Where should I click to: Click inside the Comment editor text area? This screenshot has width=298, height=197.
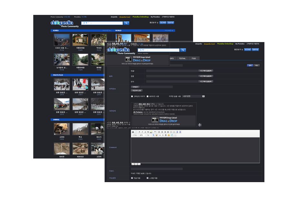click(x=195, y=150)
